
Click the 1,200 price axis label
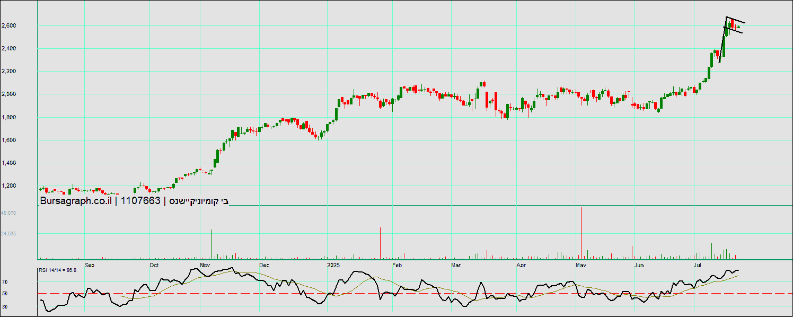pos(9,186)
